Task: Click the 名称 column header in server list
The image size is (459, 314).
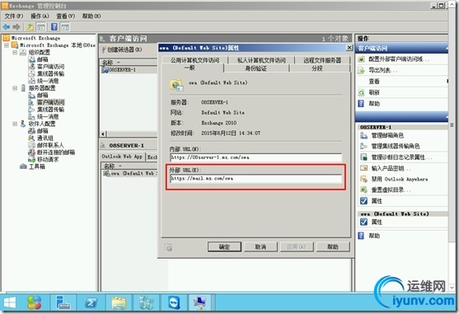Action: coord(129,63)
